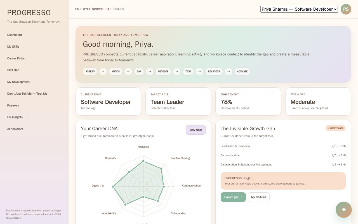Click the arrow between DEVELOP and TEST
Viewport: 358px width, 224px height.
pos(177,71)
